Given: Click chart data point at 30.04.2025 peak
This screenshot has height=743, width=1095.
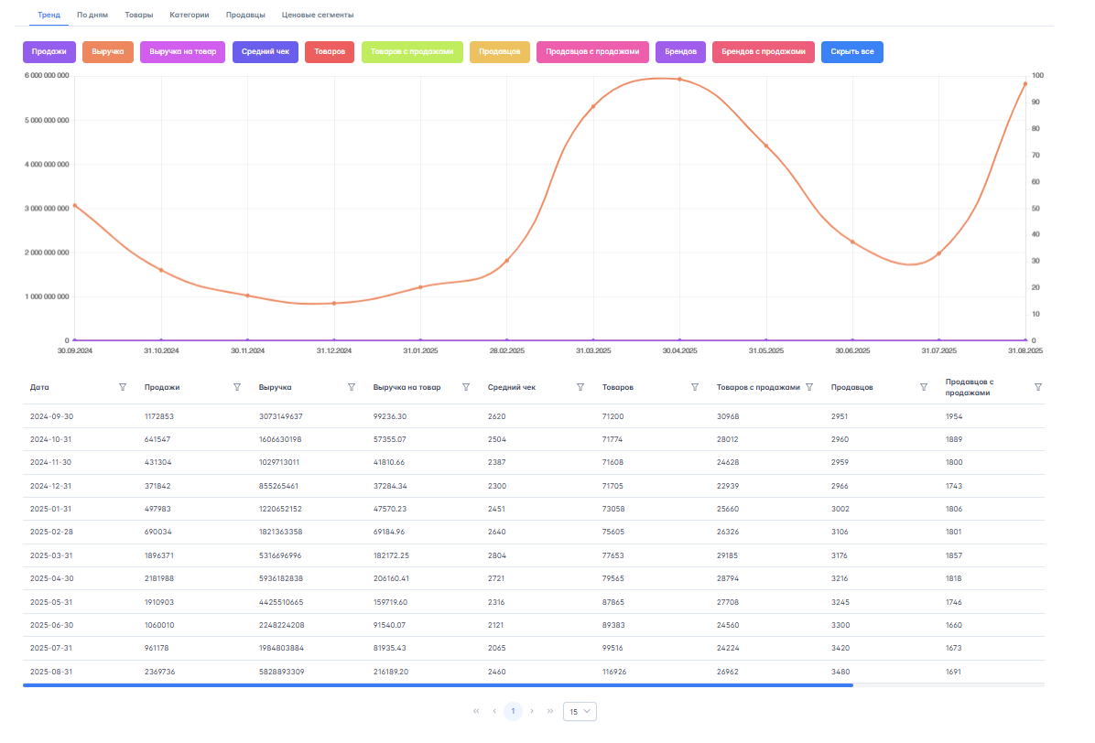Looking at the screenshot, I should [679, 80].
